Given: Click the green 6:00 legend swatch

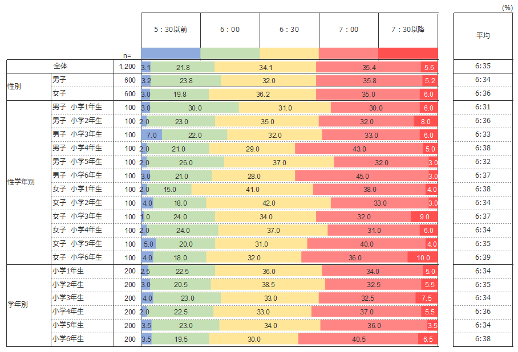Looking at the screenshot, I should click(x=230, y=54).
